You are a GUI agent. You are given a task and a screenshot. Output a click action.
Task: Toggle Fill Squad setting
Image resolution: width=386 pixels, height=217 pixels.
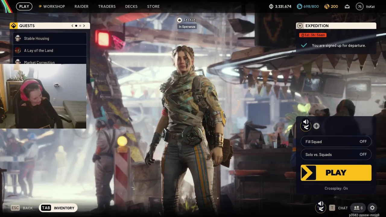pyautogui.click(x=336, y=142)
